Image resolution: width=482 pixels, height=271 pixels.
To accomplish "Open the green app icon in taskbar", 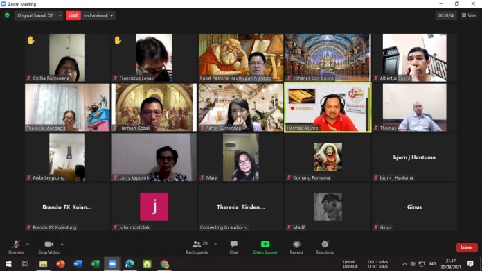I will (x=147, y=264).
